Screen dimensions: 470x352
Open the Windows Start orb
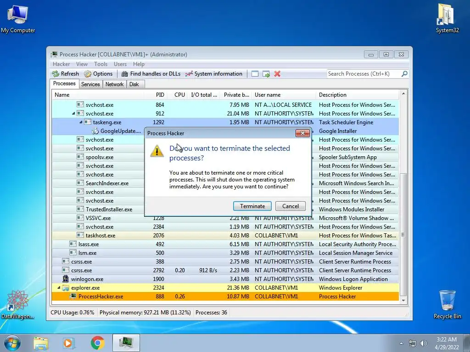12,343
